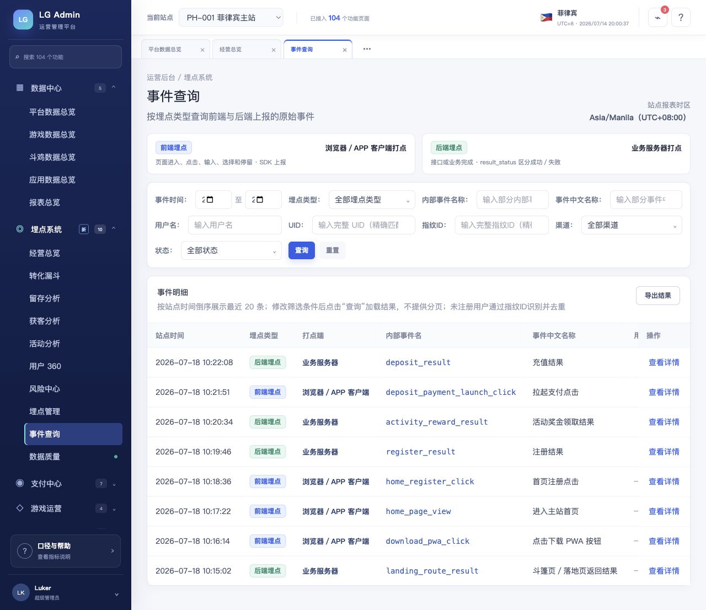This screenshot has height=610, width=706.
Task: Click the 站点时间 column header
Action: [170, 335]
